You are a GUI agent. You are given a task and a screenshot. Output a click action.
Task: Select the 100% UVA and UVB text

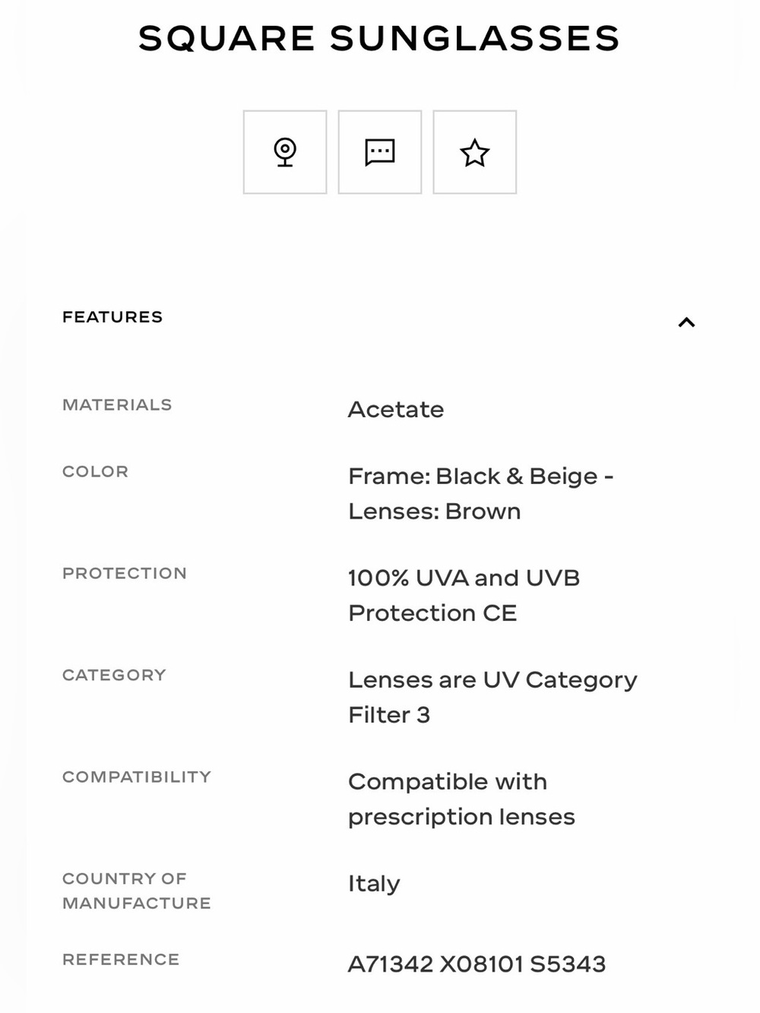pyautogui.click(x=464, y=578)
